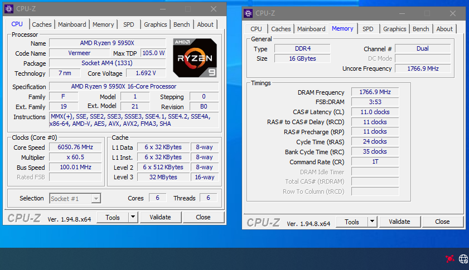Viewport: 469px width, 270px height.
Task: Click the Close button in the left window
Action: click(x=203, y=217)
